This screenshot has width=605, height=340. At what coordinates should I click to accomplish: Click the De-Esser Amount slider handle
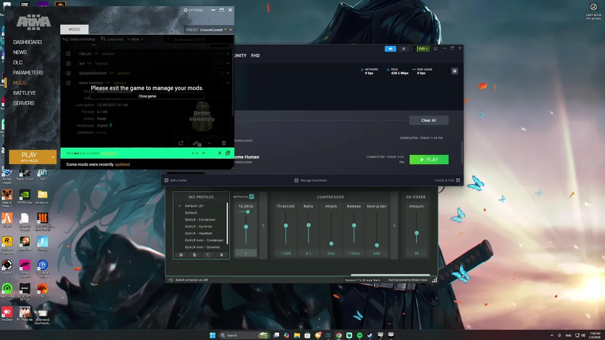coord(416,233)
